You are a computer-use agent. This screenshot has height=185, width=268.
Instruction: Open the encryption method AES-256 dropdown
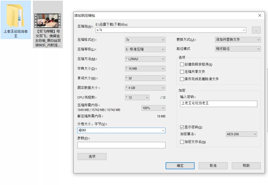(x=241, y=134)
